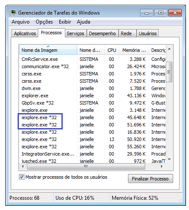
Task: Sort by the Descriç column header
Action: pyautogui.click(x=158, y=50)
